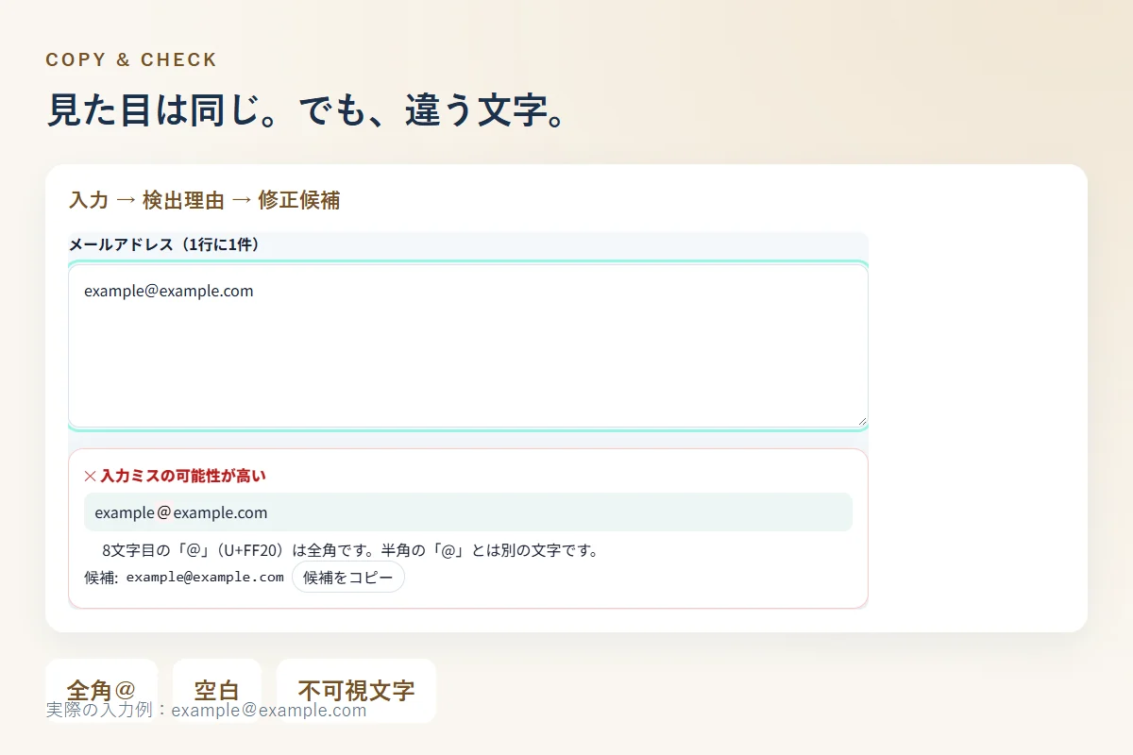Click the COPY & CHECK label
The height and width of the screenshot is (755, 1133).
click(x=131, y=59)
